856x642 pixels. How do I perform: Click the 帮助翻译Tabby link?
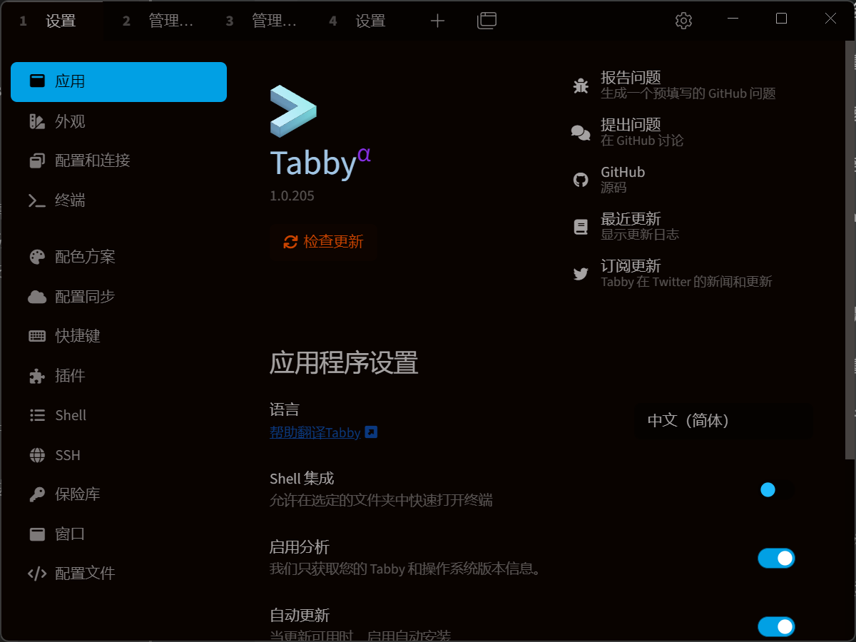[315, 432]
